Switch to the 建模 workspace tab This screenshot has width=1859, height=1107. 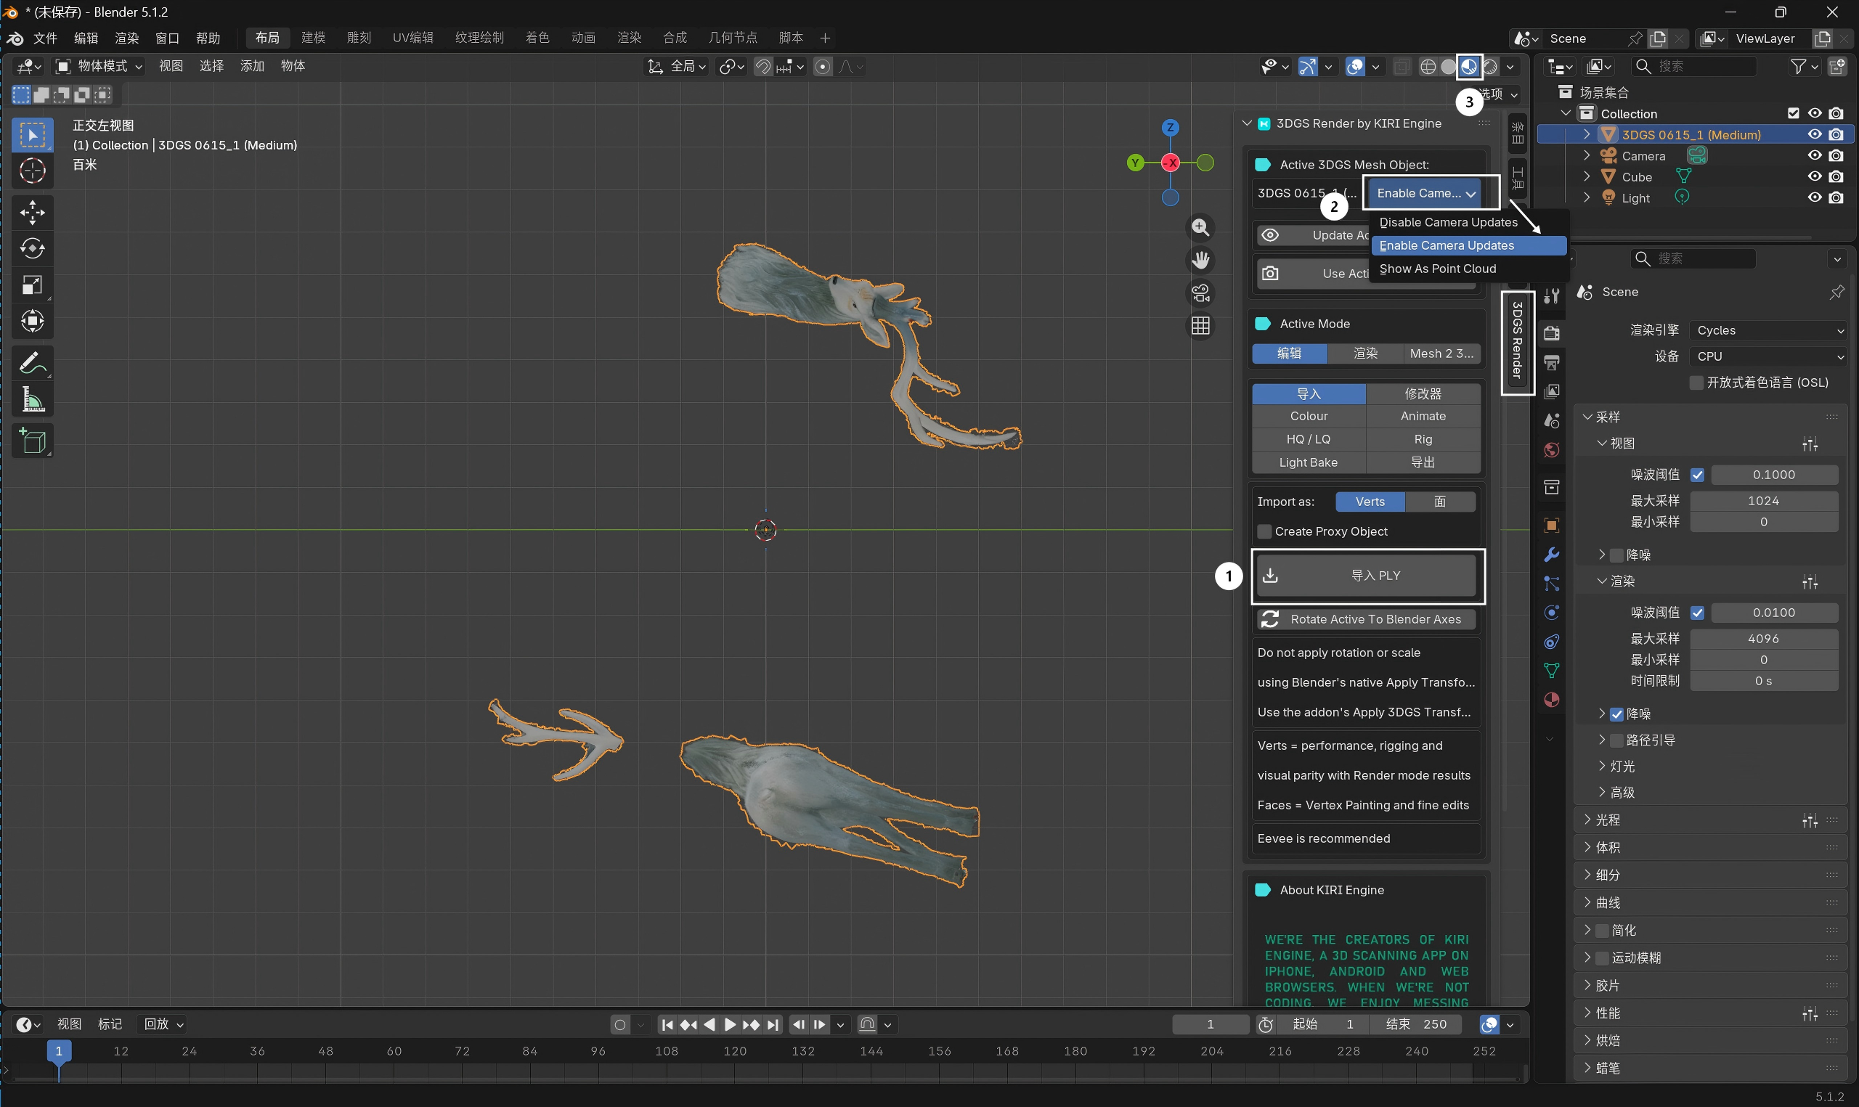pyautogui.click(x=313, y=38)
